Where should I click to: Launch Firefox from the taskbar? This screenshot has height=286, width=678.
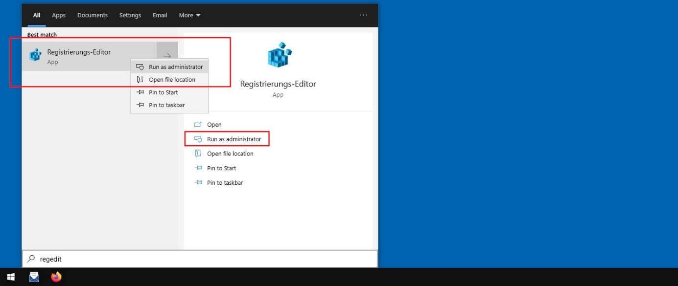point(56,277)
